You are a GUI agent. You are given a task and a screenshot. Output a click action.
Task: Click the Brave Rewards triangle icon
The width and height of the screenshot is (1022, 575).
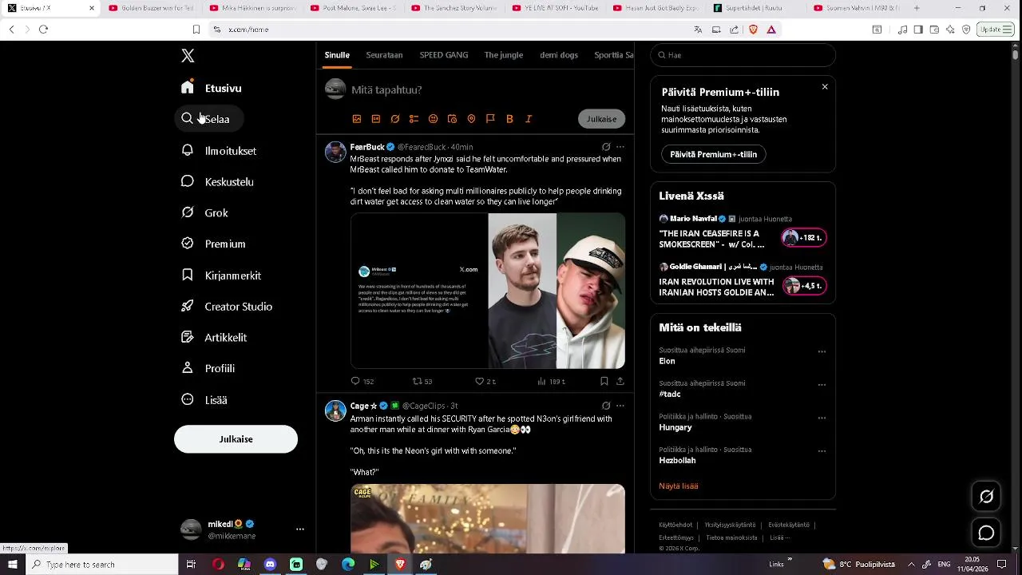pyautogui.click(x=771, y=30)
